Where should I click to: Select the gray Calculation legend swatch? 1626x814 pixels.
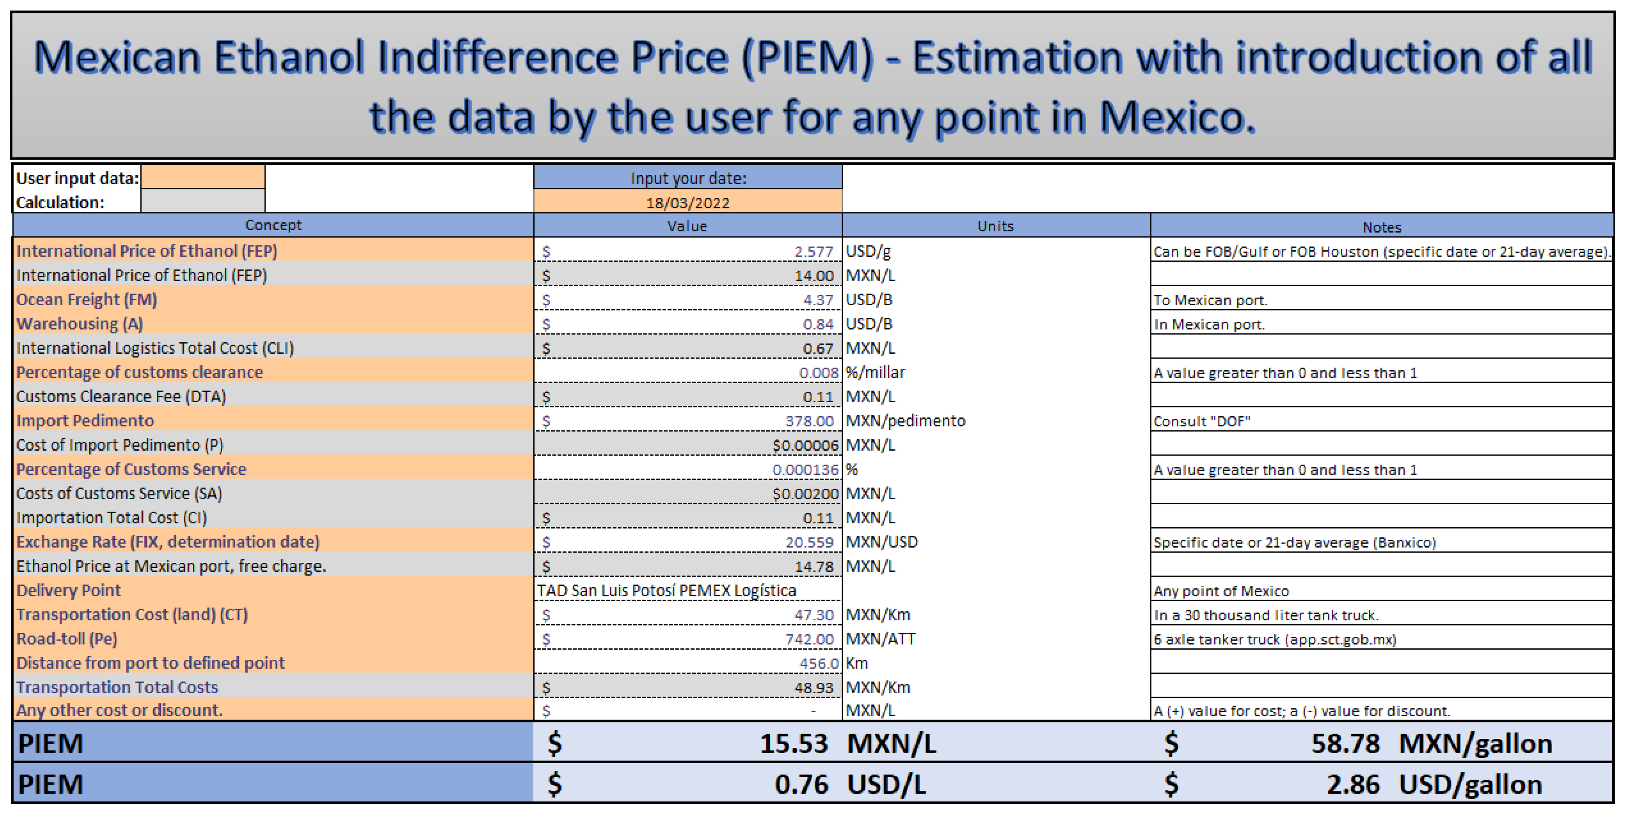coord(202,201)
